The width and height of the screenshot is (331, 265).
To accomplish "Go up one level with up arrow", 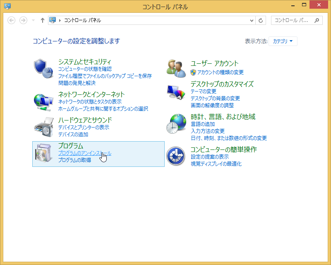I will click(x=43, y=20).
